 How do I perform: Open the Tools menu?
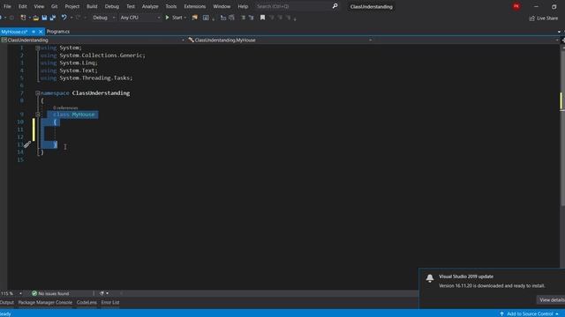[x=170, y=6]
